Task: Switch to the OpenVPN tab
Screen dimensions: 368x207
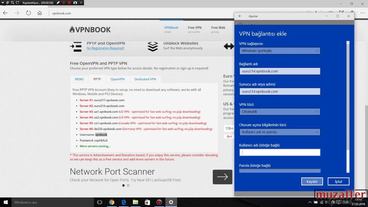Action: (x=118, y=79)
